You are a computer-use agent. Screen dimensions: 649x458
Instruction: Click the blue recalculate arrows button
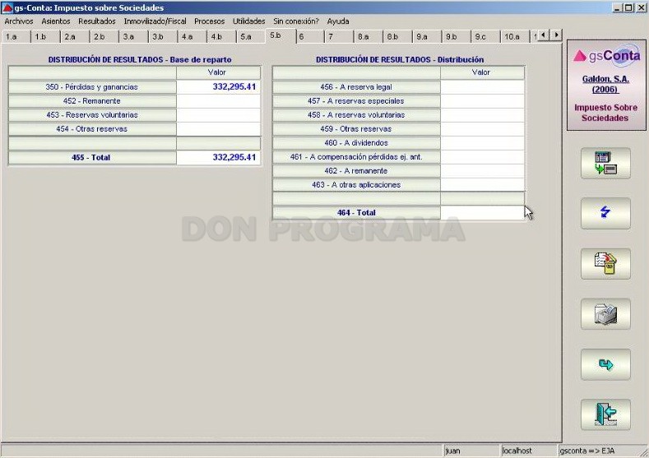[605, 213]
